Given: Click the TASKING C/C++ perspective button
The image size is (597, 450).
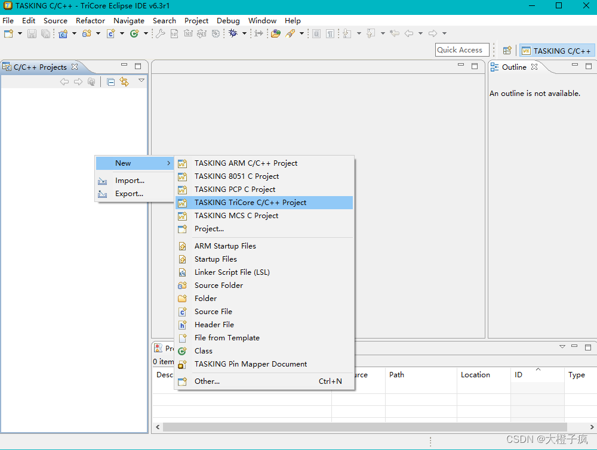Looking at the screenshot, I should pos(556,51).
